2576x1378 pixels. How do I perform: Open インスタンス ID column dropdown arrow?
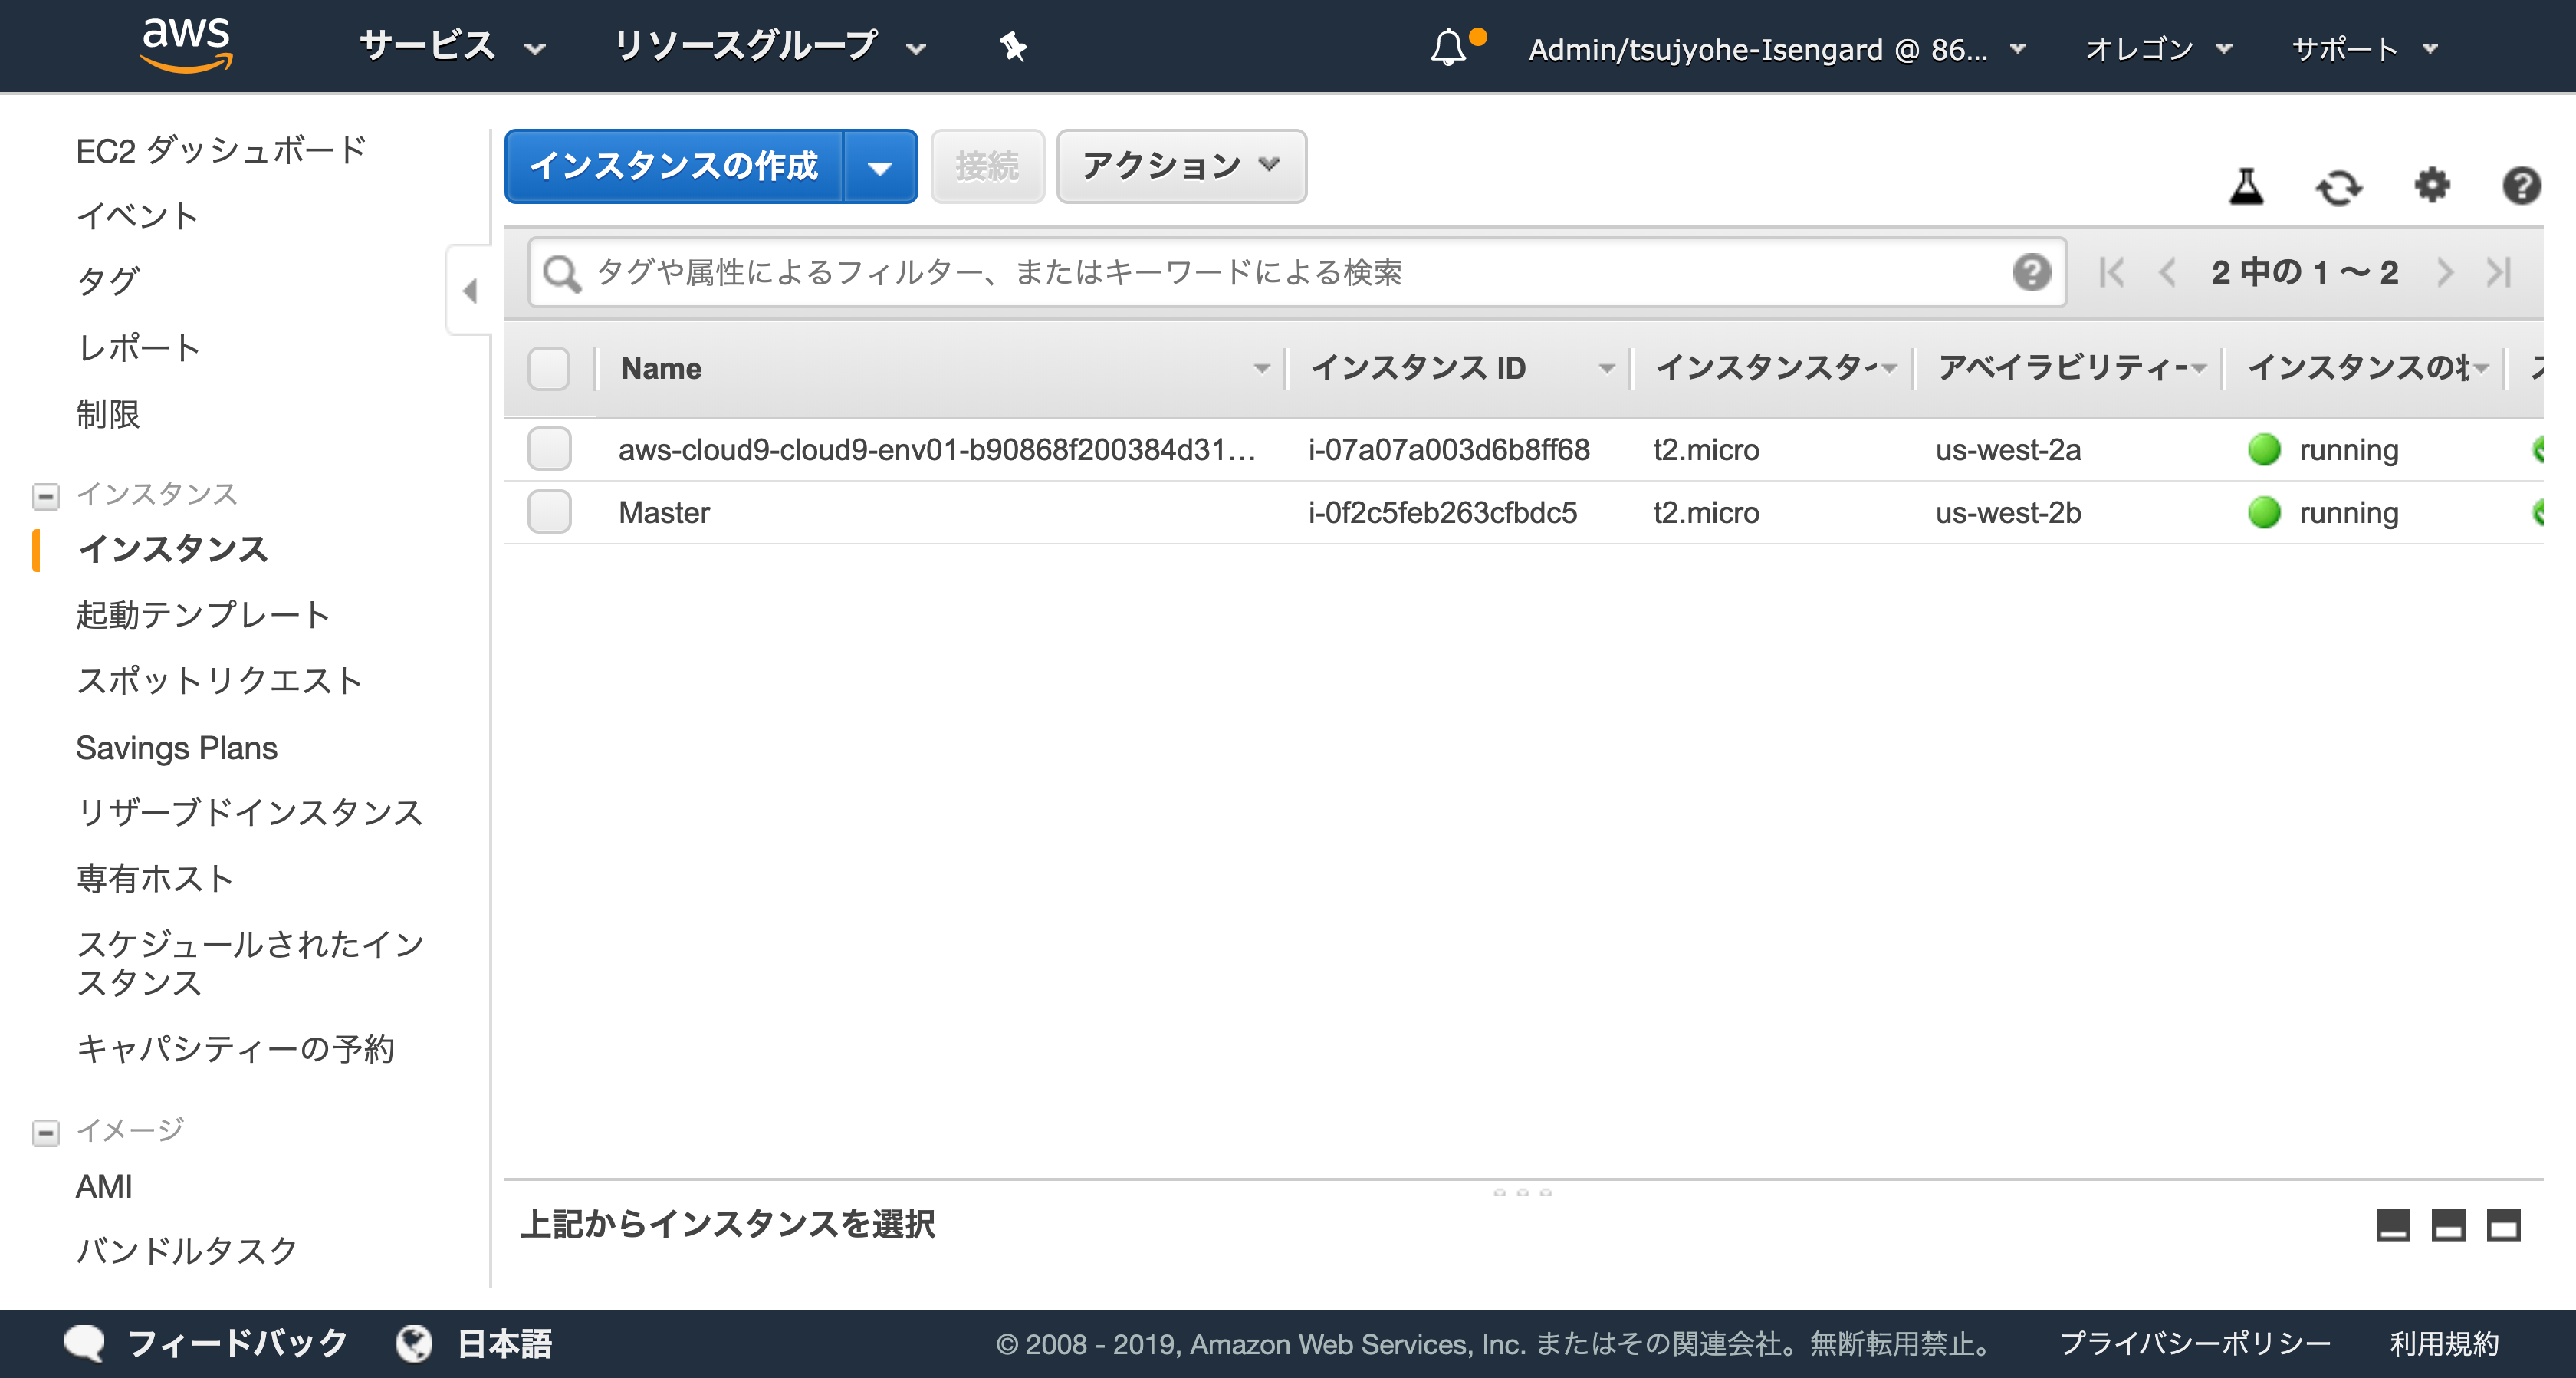1607,369
